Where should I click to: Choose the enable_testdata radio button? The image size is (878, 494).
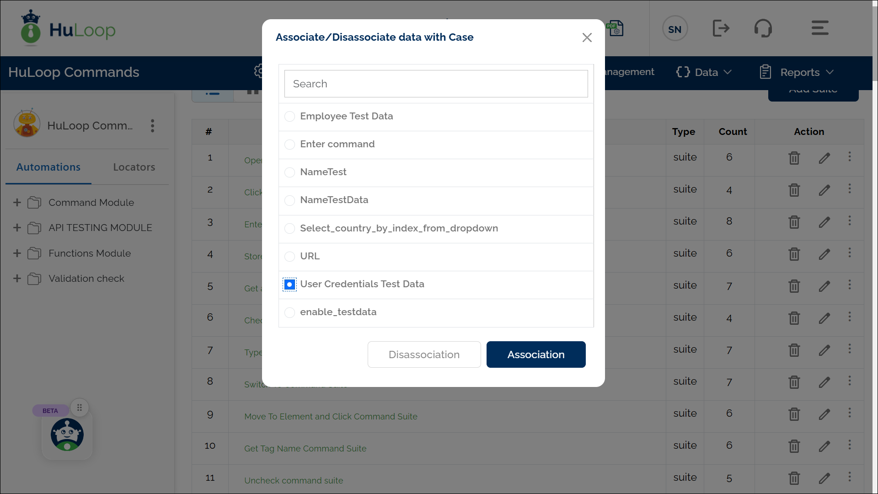coord(289,312)
